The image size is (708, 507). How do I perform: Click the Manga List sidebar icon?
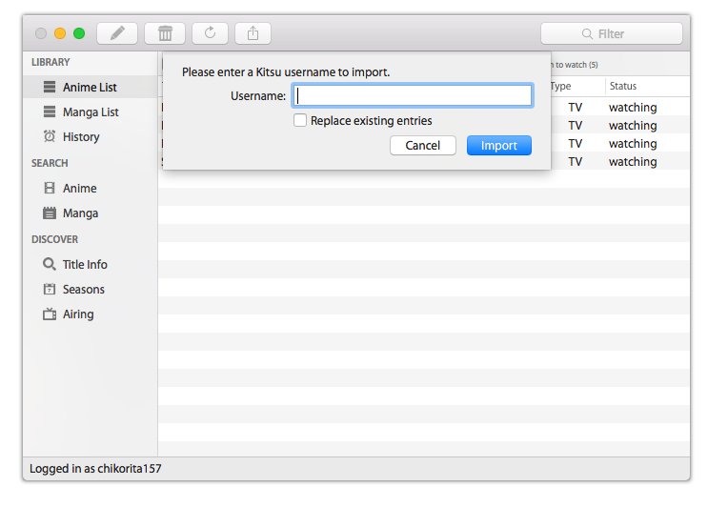pos(50,112)
